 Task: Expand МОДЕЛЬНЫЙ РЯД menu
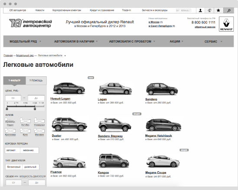click(x=25, y=41)
